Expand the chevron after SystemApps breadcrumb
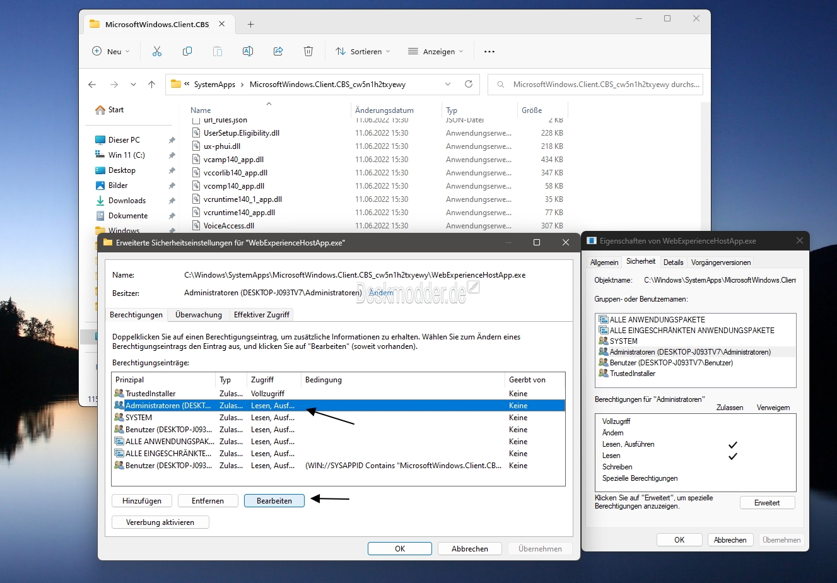This screenshot has height=583, width=837. point(242,85)
